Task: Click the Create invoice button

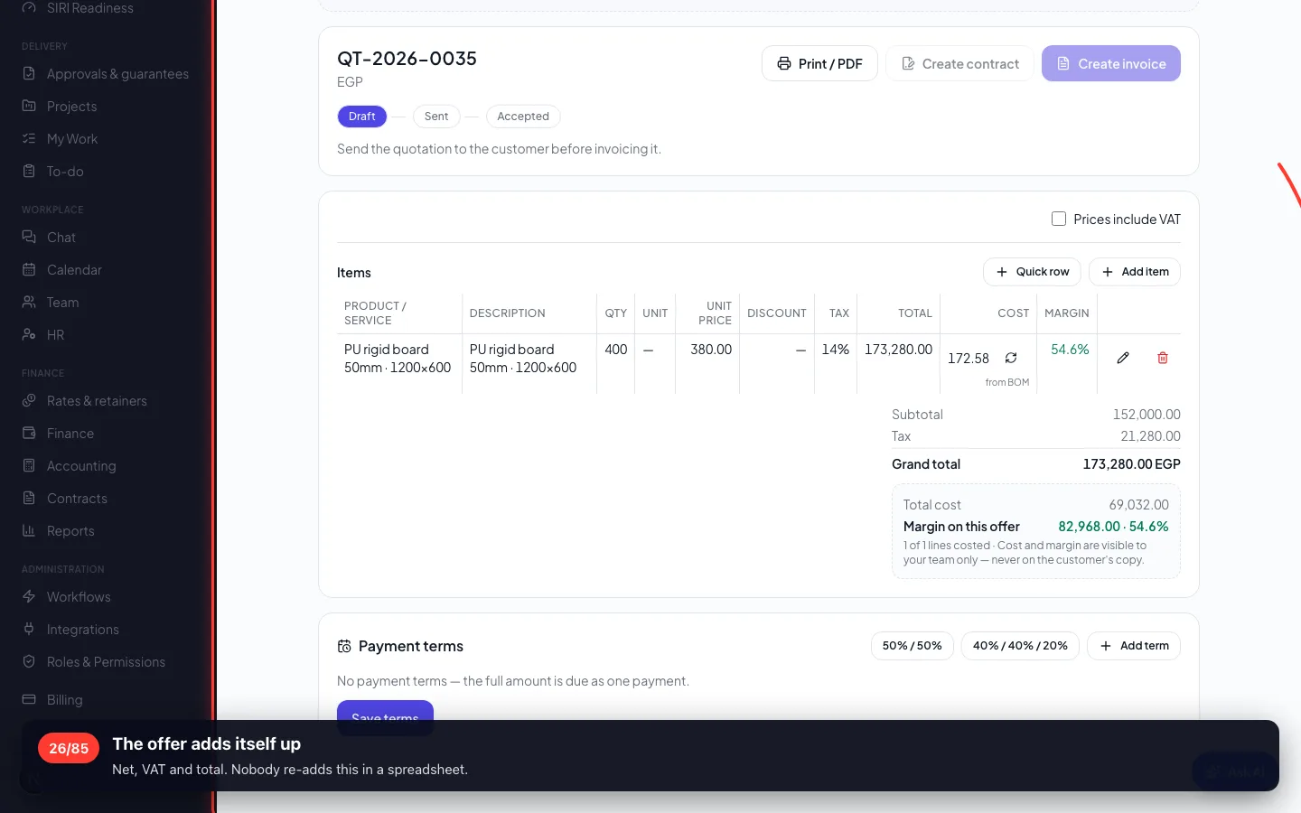Action: coord(1111,63)
